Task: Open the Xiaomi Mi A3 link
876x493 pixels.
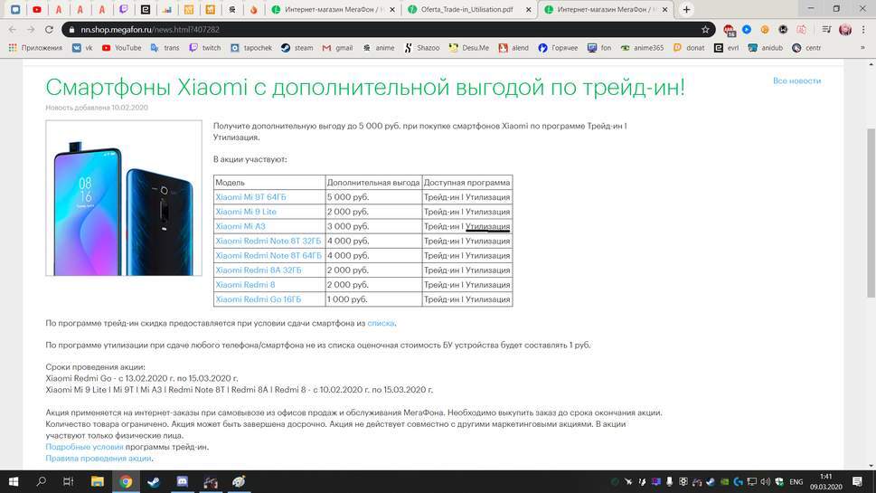Action: 240,226
